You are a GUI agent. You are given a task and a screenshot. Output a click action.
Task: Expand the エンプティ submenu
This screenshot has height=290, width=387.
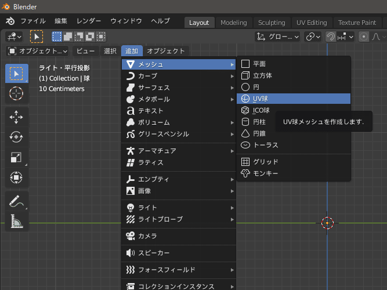179,179
